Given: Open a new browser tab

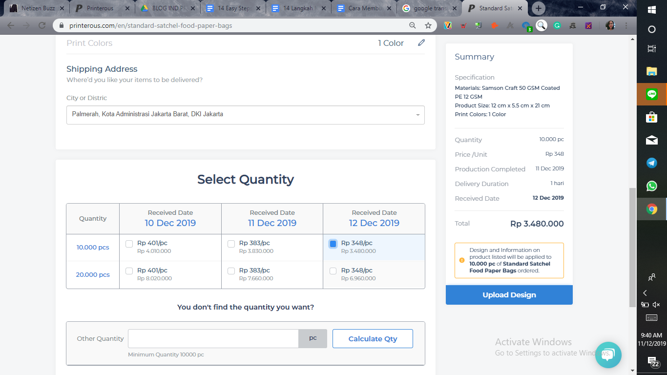Looking at the screenshot, I should (x=539, y=8).
